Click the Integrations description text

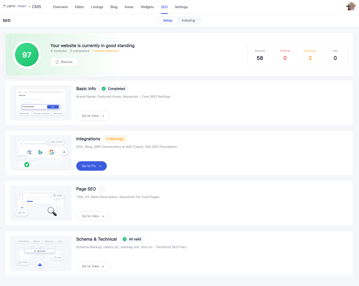tap(127, 147)
